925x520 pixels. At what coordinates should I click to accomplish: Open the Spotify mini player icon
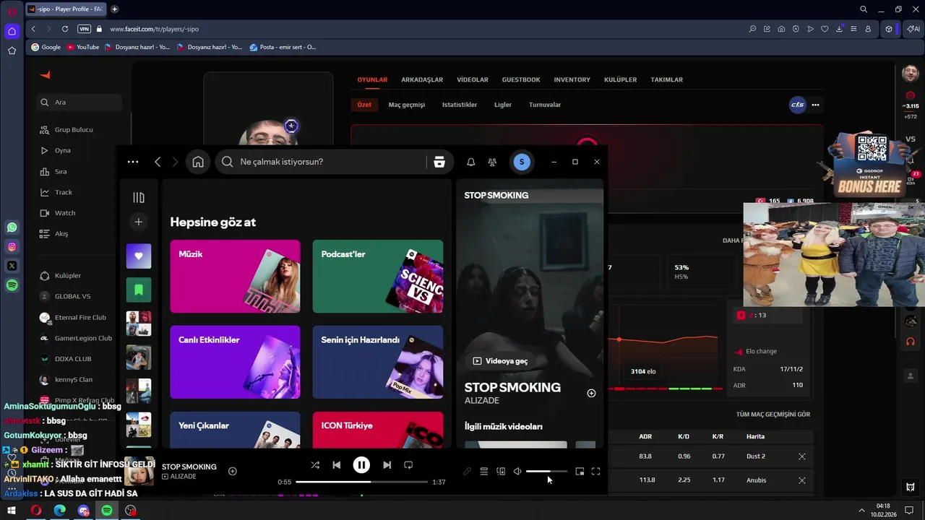[x=580, y=472]
